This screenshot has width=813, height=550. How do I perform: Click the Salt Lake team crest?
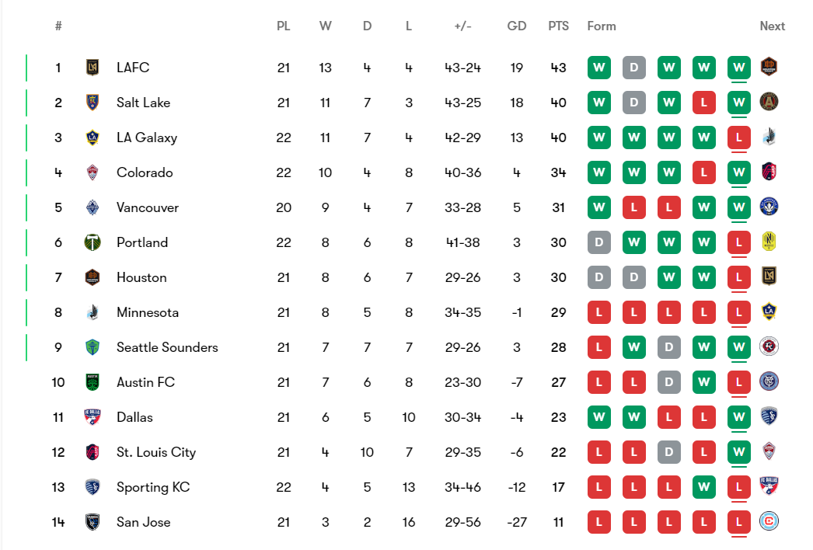(x=92, y=103)
